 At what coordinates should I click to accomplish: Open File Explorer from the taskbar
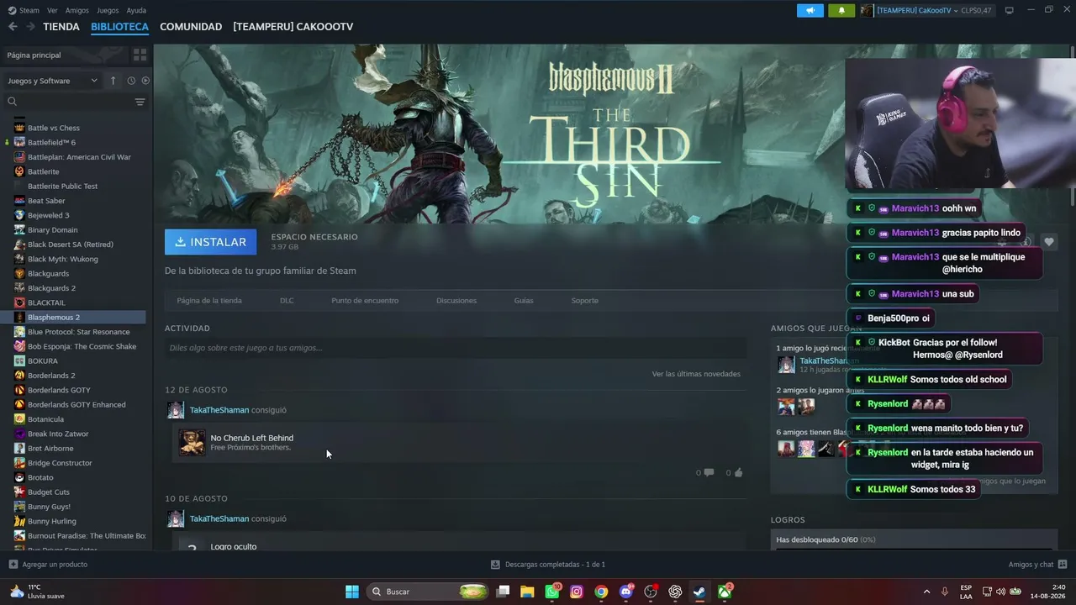click(527, 592)
